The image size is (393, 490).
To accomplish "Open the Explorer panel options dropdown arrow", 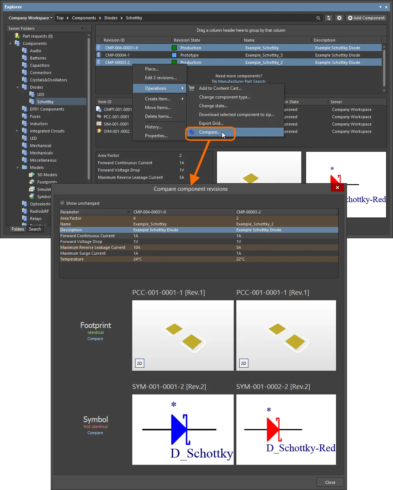I will (x=380, y=7).
